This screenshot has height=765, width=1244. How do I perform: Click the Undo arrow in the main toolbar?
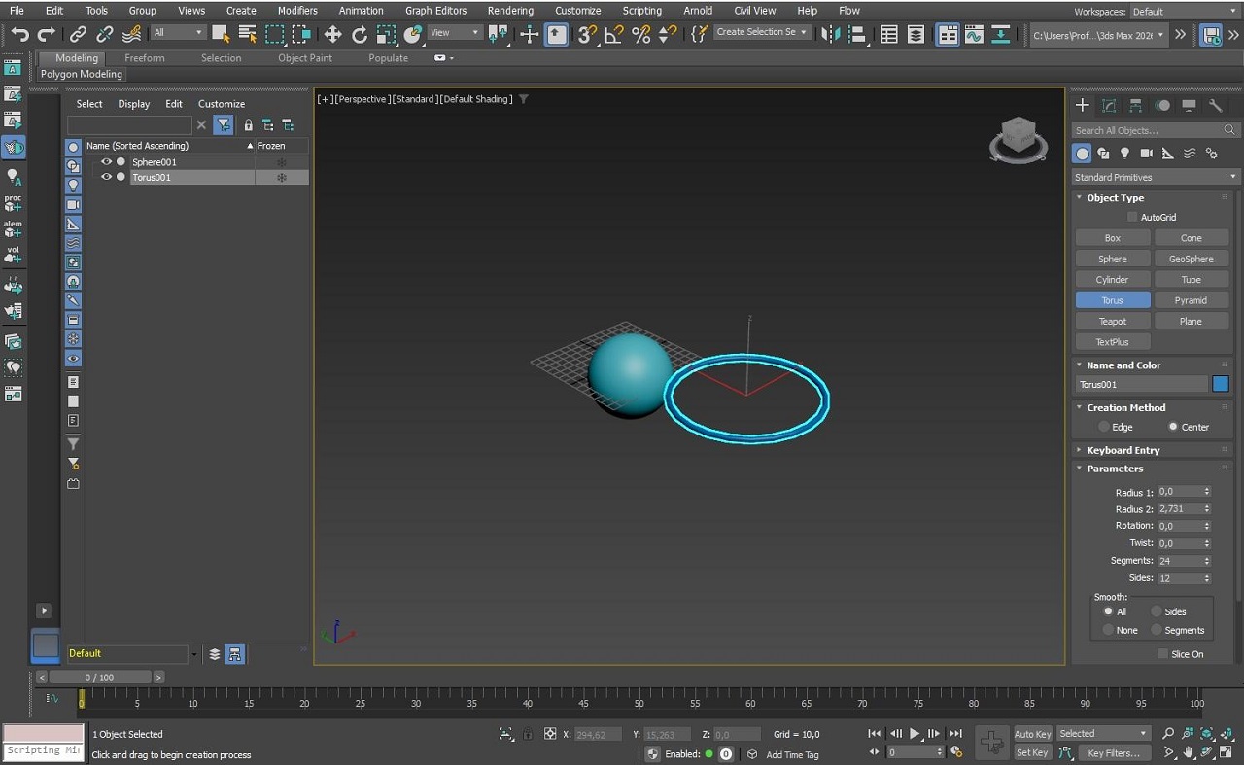pyautogui.click(x=19, y=35)
